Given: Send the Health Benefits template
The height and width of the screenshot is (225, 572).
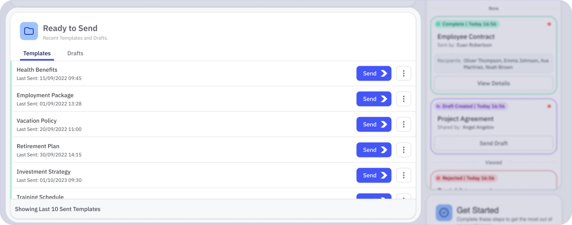Looking at the screenshot, I should click(374, 74).
